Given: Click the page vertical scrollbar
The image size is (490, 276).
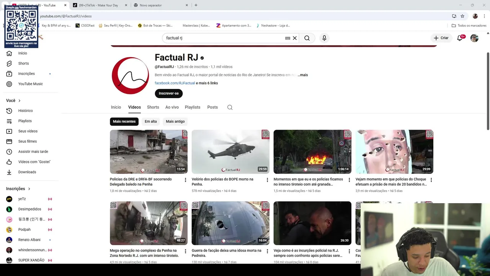Looking at the screenshot, I should (x=488, y=91).
